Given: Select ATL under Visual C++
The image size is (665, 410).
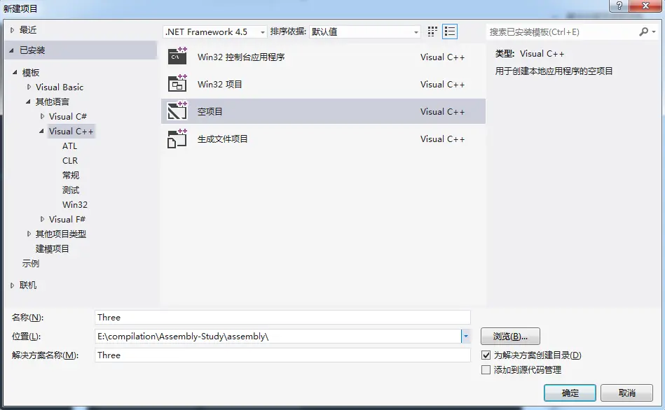Looking at the screenshot, I should tap(69, 146).
